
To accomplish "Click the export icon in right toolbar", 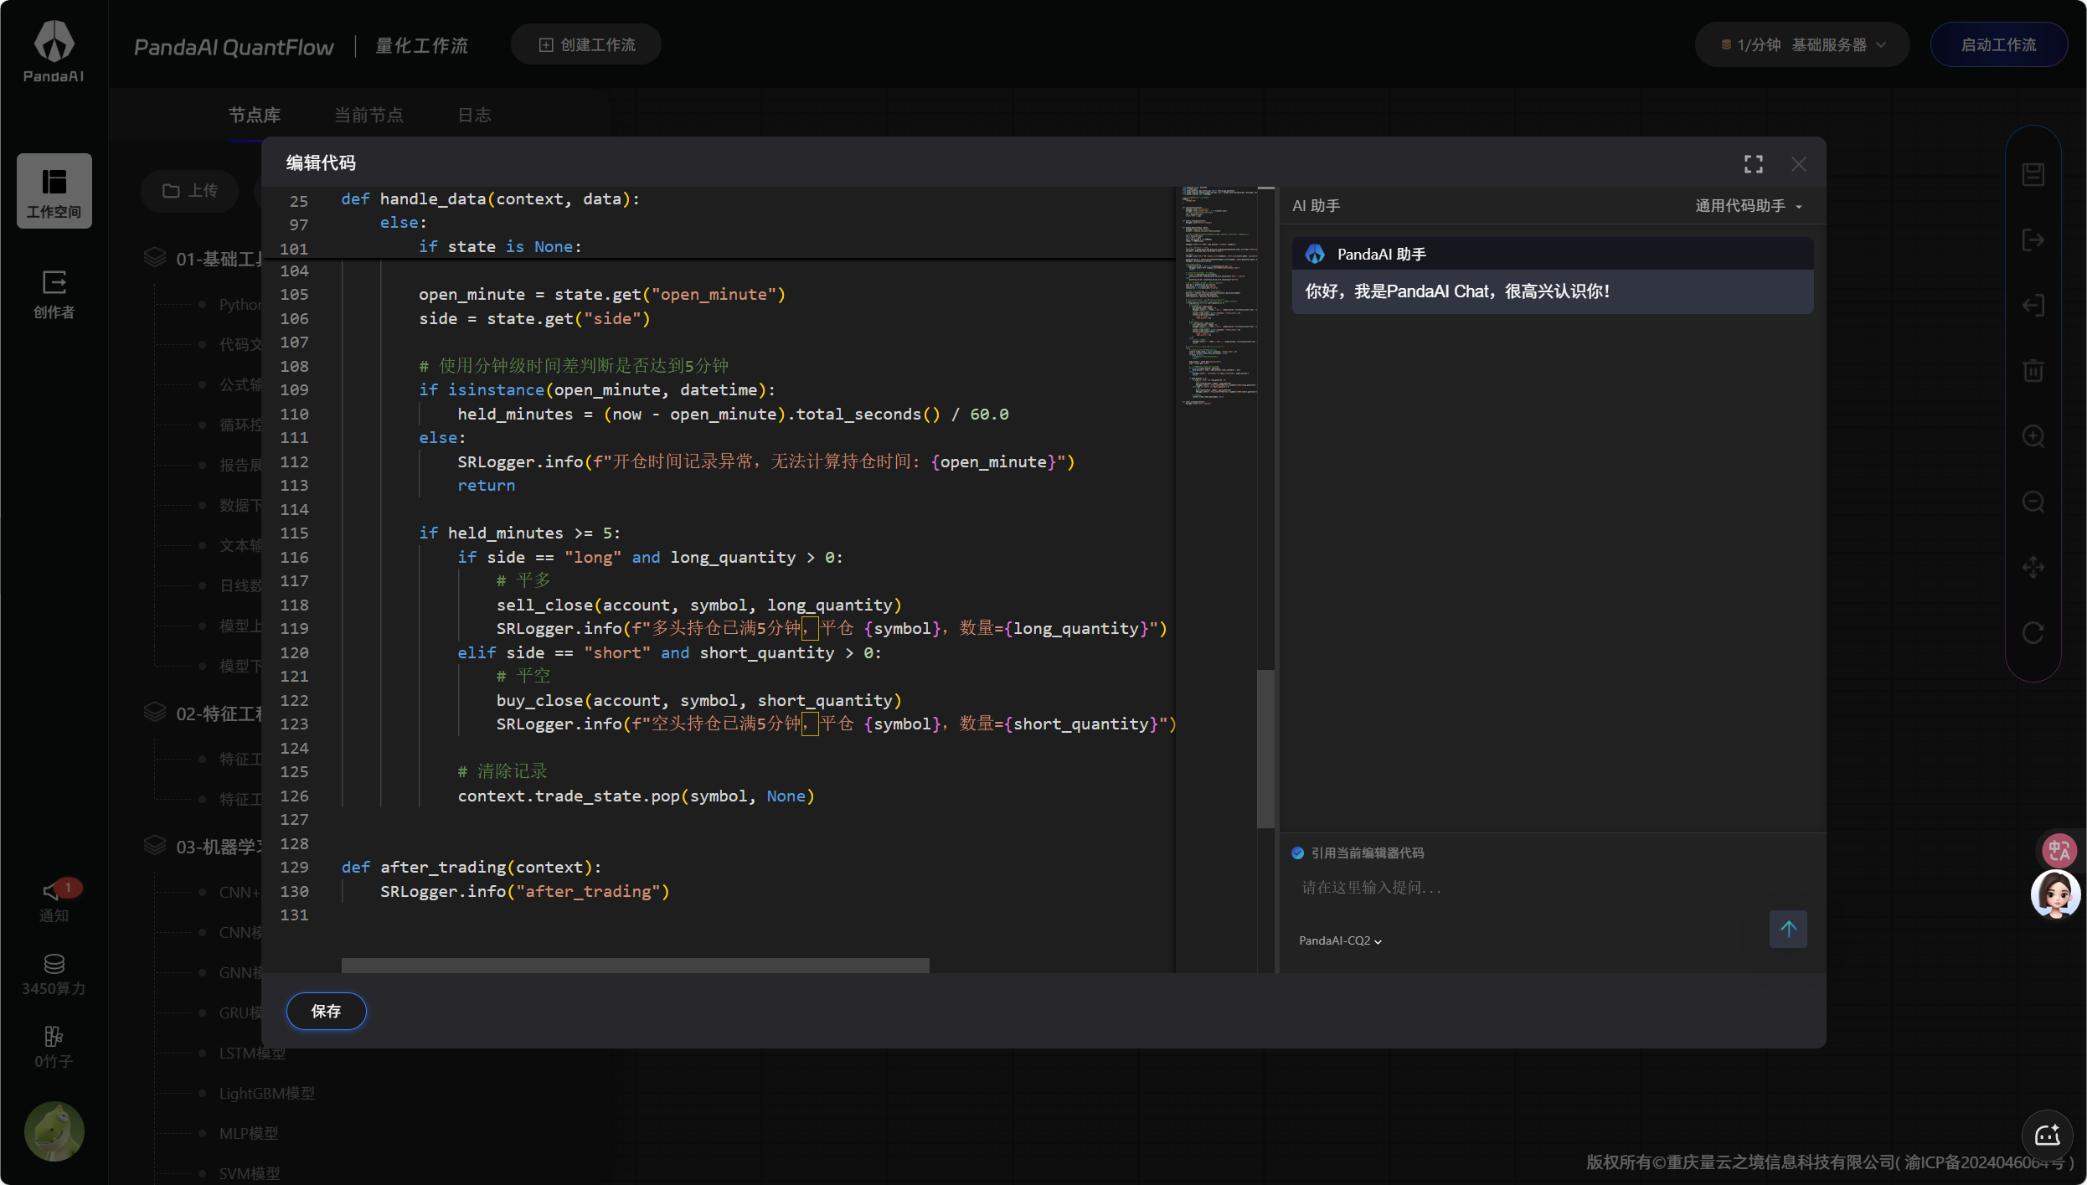I will [2033, 240].
